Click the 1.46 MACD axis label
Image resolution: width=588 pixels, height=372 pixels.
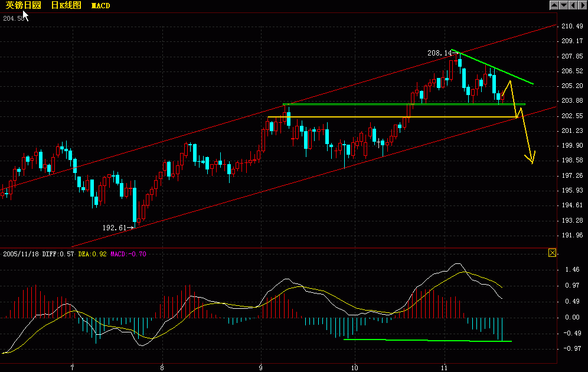point(572,270)
